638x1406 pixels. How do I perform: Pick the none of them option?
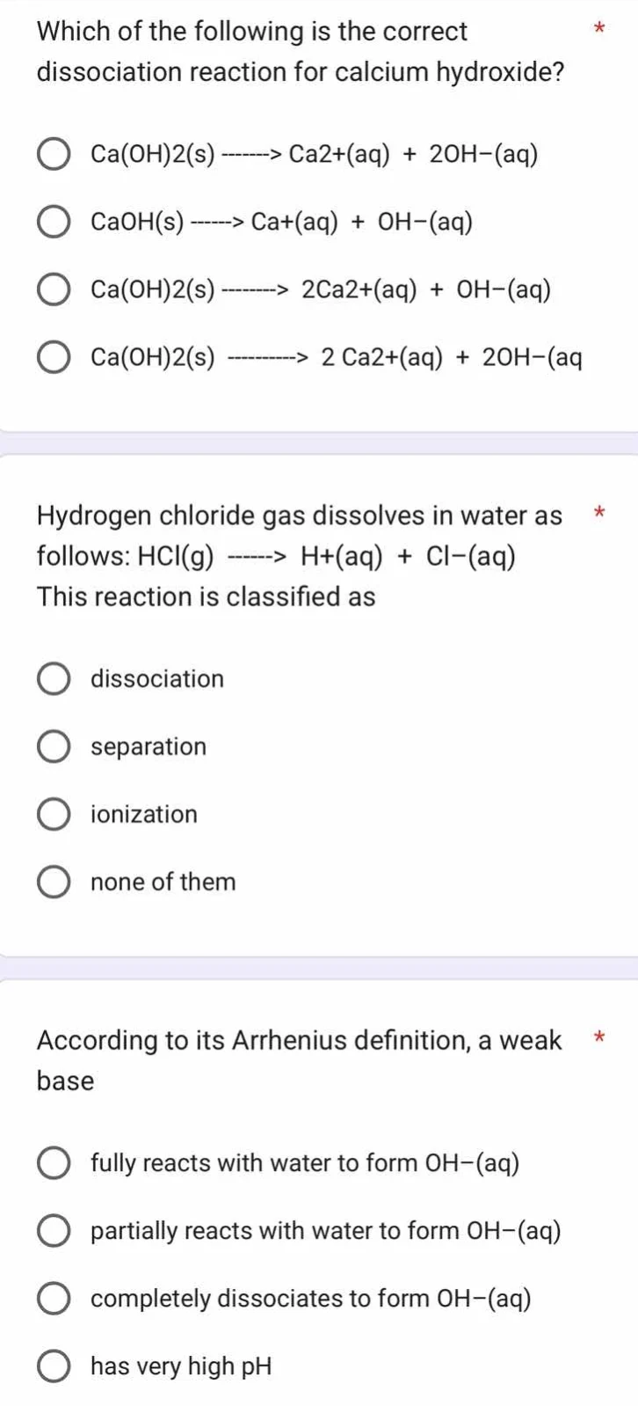tap(54, 882)
